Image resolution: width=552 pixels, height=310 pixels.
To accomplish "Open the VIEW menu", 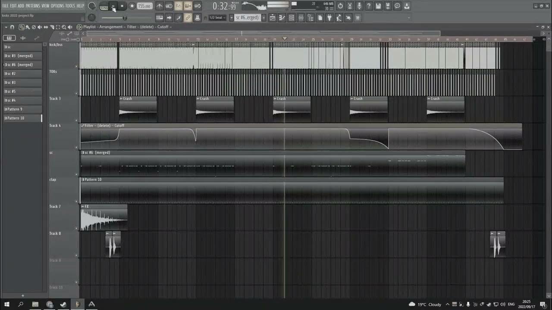I will coord(45,6).
